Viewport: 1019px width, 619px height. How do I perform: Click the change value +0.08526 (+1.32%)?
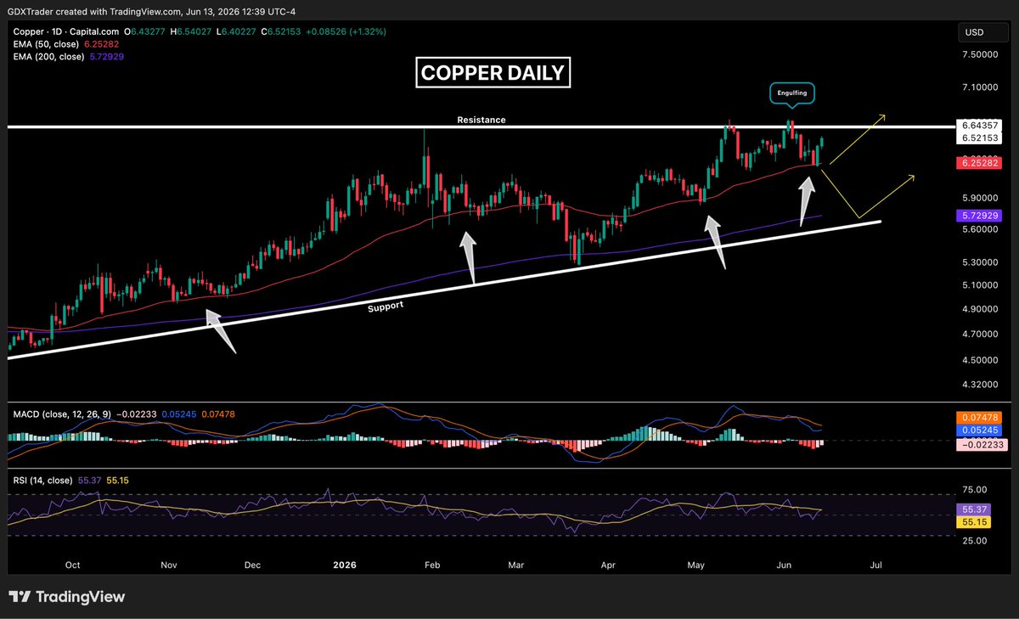coord(346,31)
